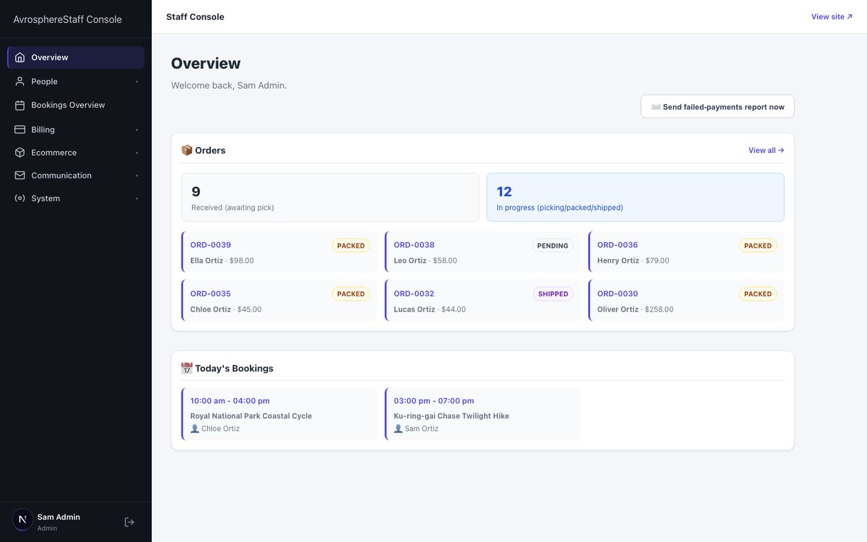Open order ORD-0038
Image resolution: width=867 pixels, height=542 pixels.
pos(414,245)
